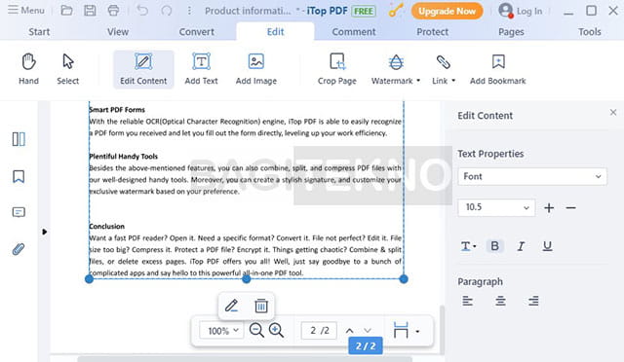Click the vertical document scrollbar
Screen dimensions: 624x362
point(442,329)
